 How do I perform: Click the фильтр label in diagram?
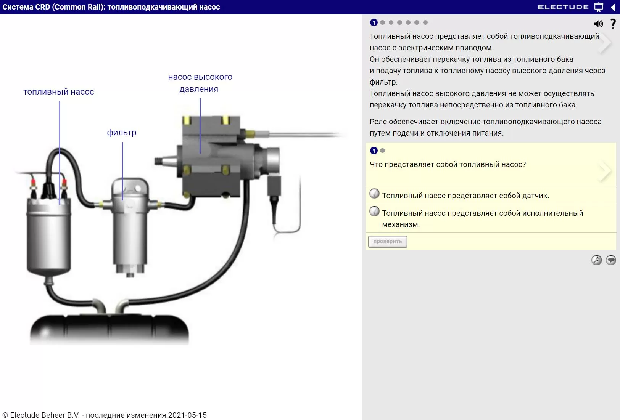click(122, 133)
